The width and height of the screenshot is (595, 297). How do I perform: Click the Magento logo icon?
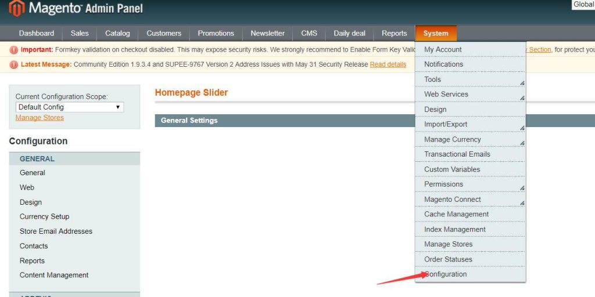[16, 8]
